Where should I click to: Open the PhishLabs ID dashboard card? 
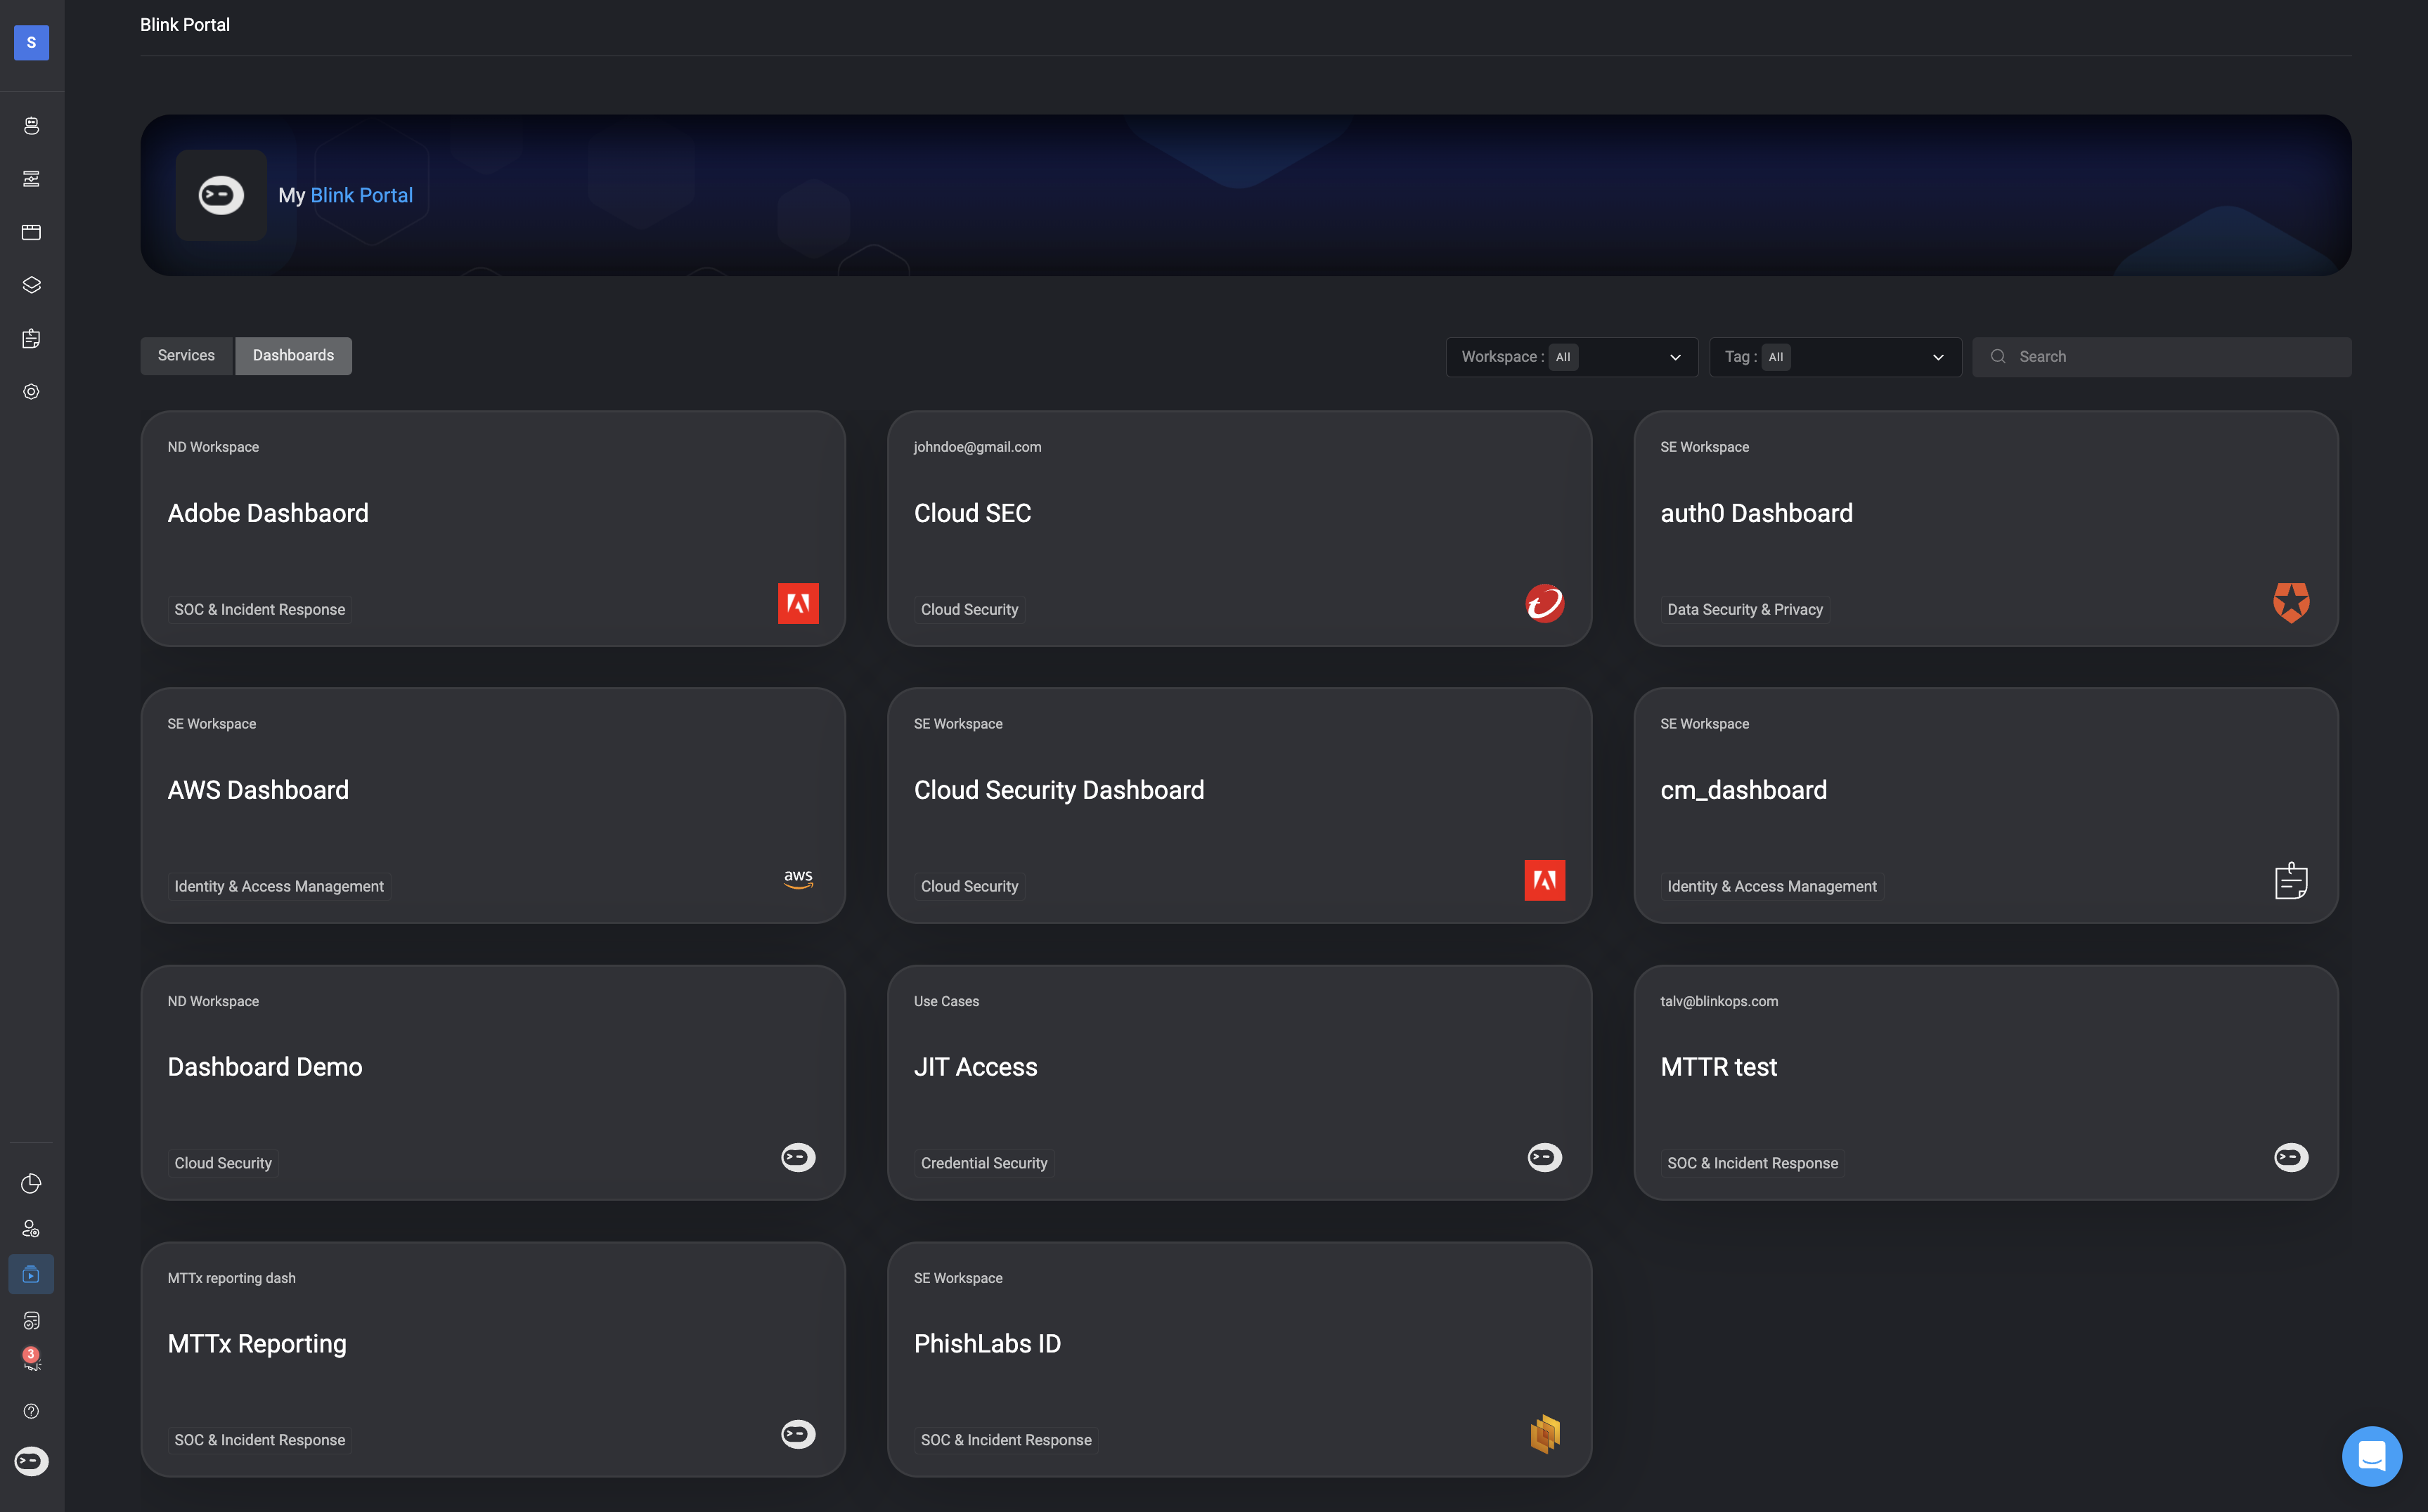pos(1239,1359)
